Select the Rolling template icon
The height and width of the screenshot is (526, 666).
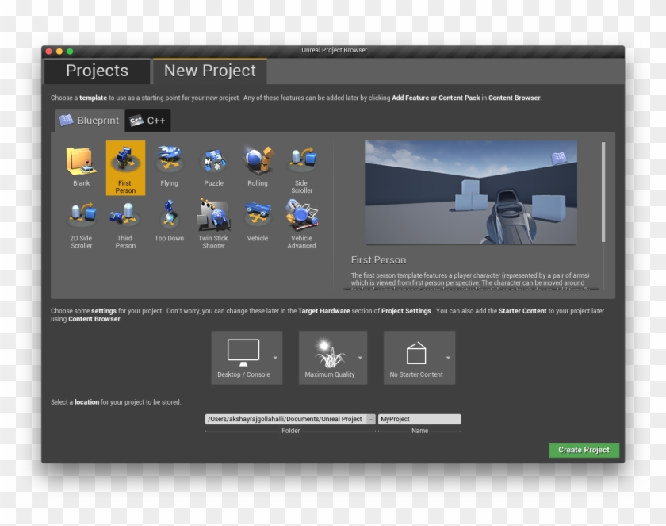coord(258,167)
